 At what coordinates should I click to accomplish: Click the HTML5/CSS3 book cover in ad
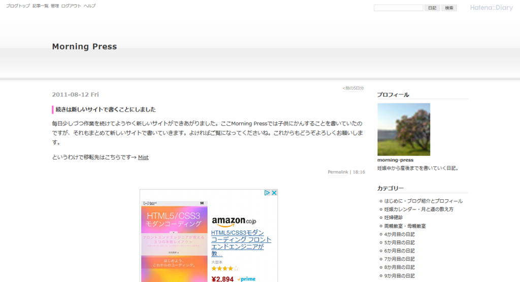(x=174, y=241)
